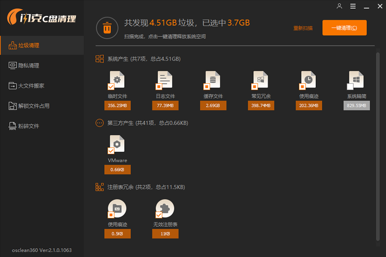
Task: Click the trash can scan icon
Action: tap(107, 28)
